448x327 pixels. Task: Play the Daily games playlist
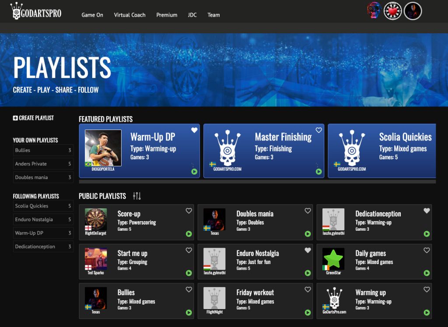click(427, 273)
